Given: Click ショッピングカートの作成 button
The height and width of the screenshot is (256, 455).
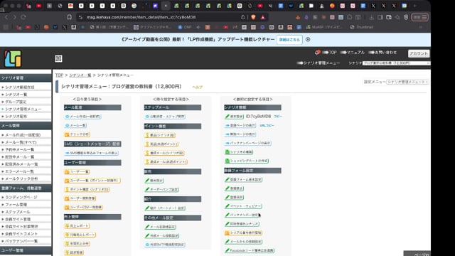Looking at the screenshot, I should point(247,161).
